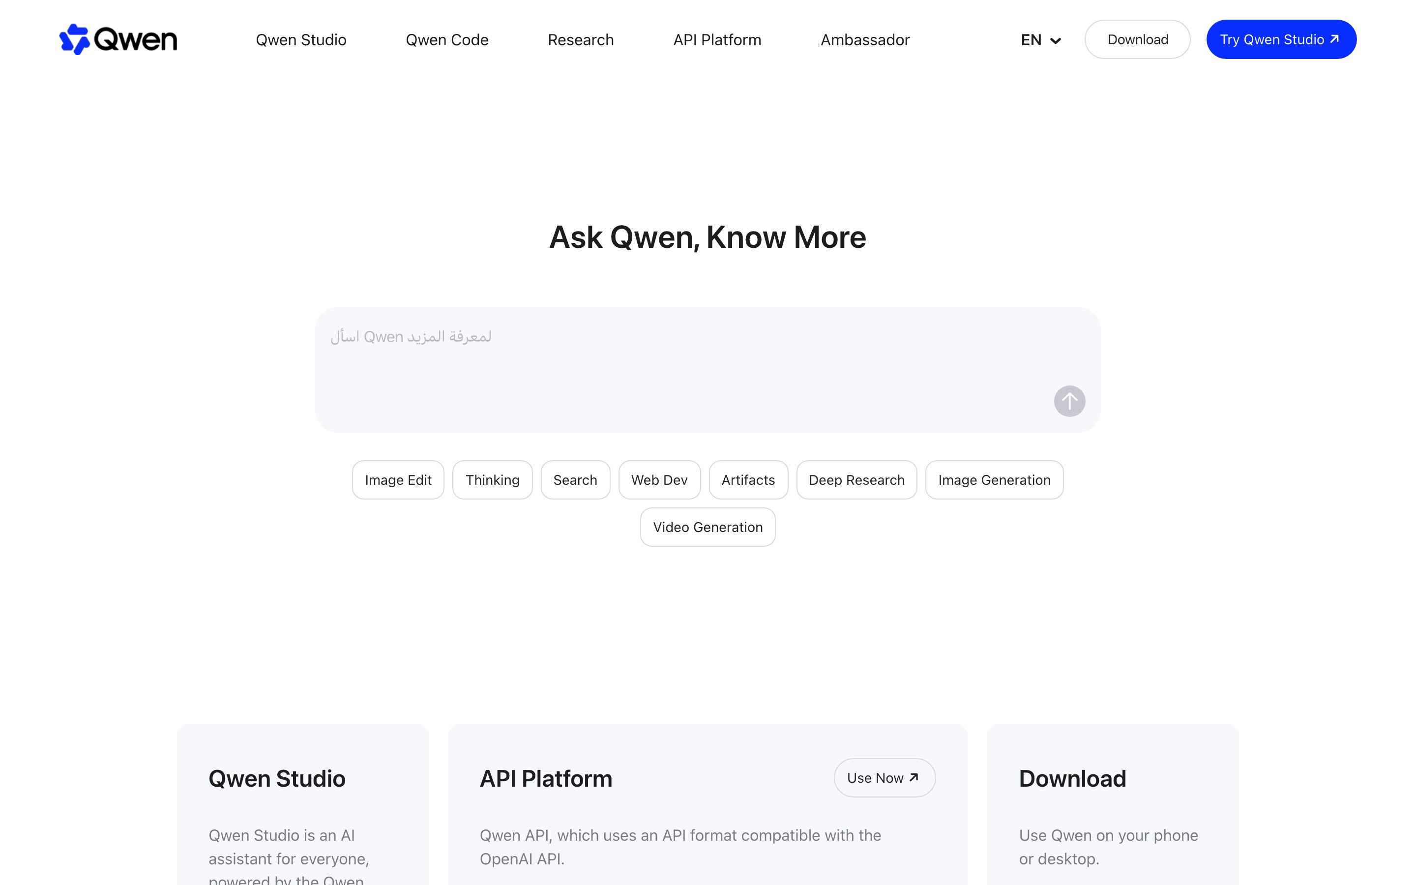This screenshot has height=885, width=1416.
Task: Choose the Video Generation chip
Action: click(x=708, y=527)
